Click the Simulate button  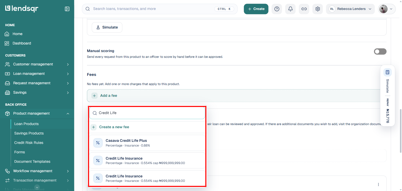[107, 27]
